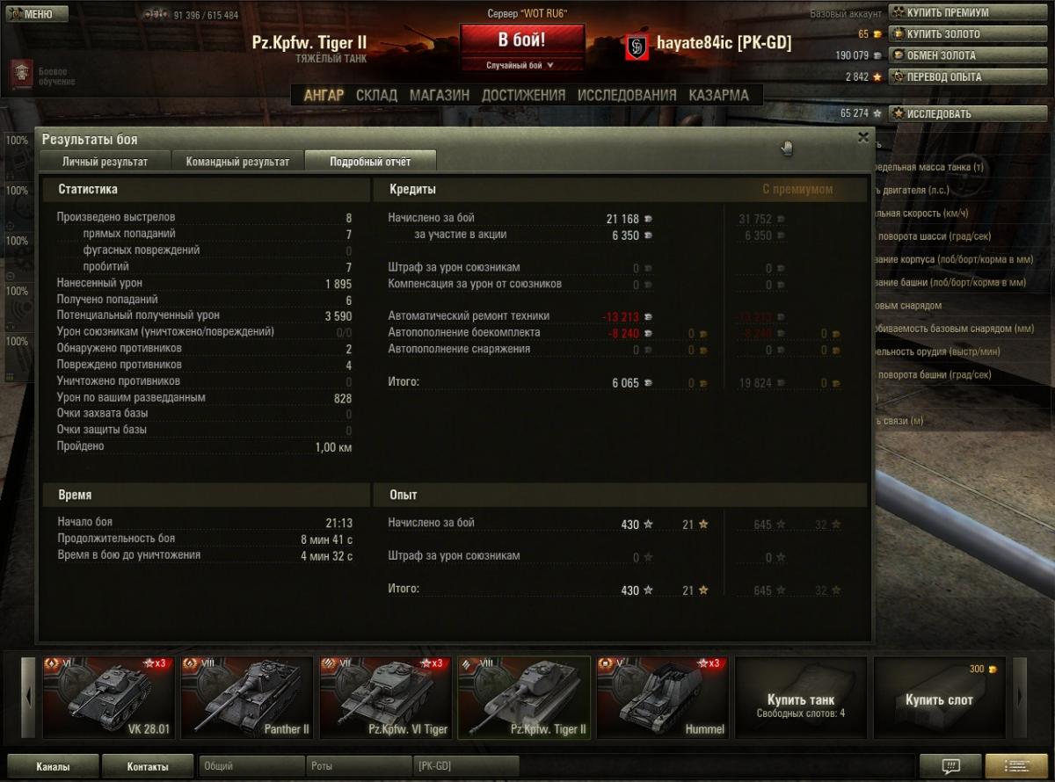Click the clan emblem next to hayate84ic
The width and height of the screenshot is (1055, 782).
click(637, 47)
